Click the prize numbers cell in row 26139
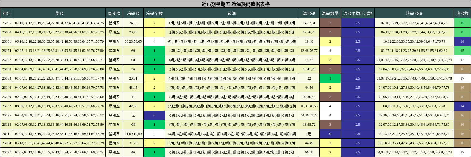Screen dimensions: 471x157 coord(59,97)
